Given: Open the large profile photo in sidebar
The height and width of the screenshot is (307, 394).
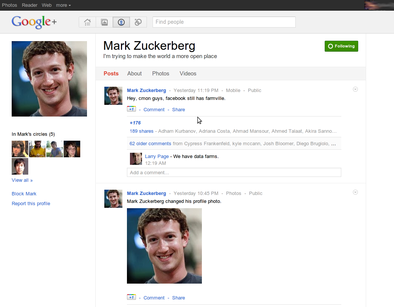Looking at the screenshot, I should click(49, 79).
